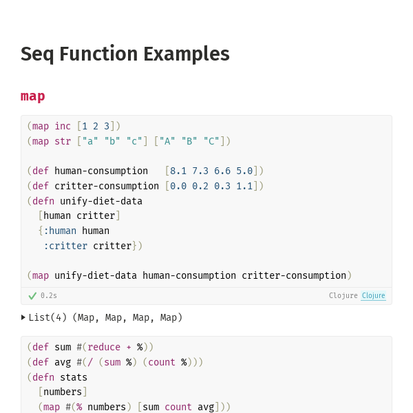
Task: Click the def human-consumption code line
Action: pos(145,171)
